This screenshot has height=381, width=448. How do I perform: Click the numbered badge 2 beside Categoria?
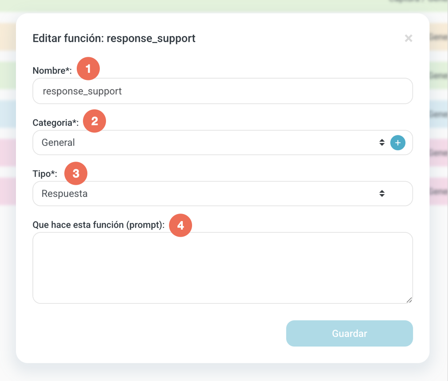pyautogui.click(x=94, y=121)
